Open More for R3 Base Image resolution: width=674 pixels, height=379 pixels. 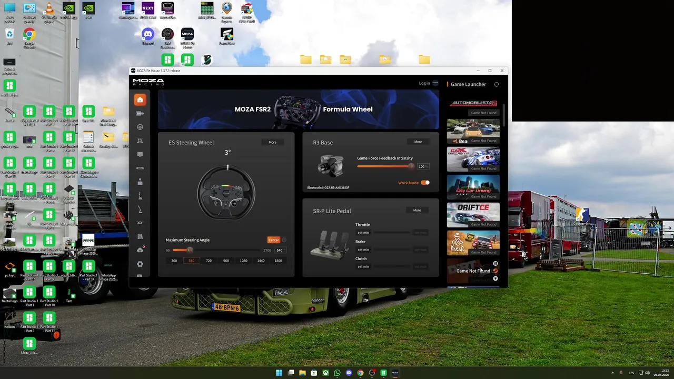click(x=418, y=142)
